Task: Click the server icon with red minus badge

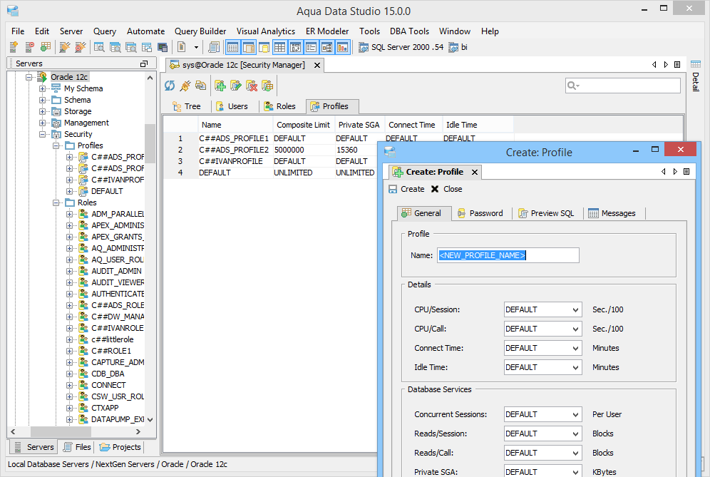Action: tap(29, 47)
